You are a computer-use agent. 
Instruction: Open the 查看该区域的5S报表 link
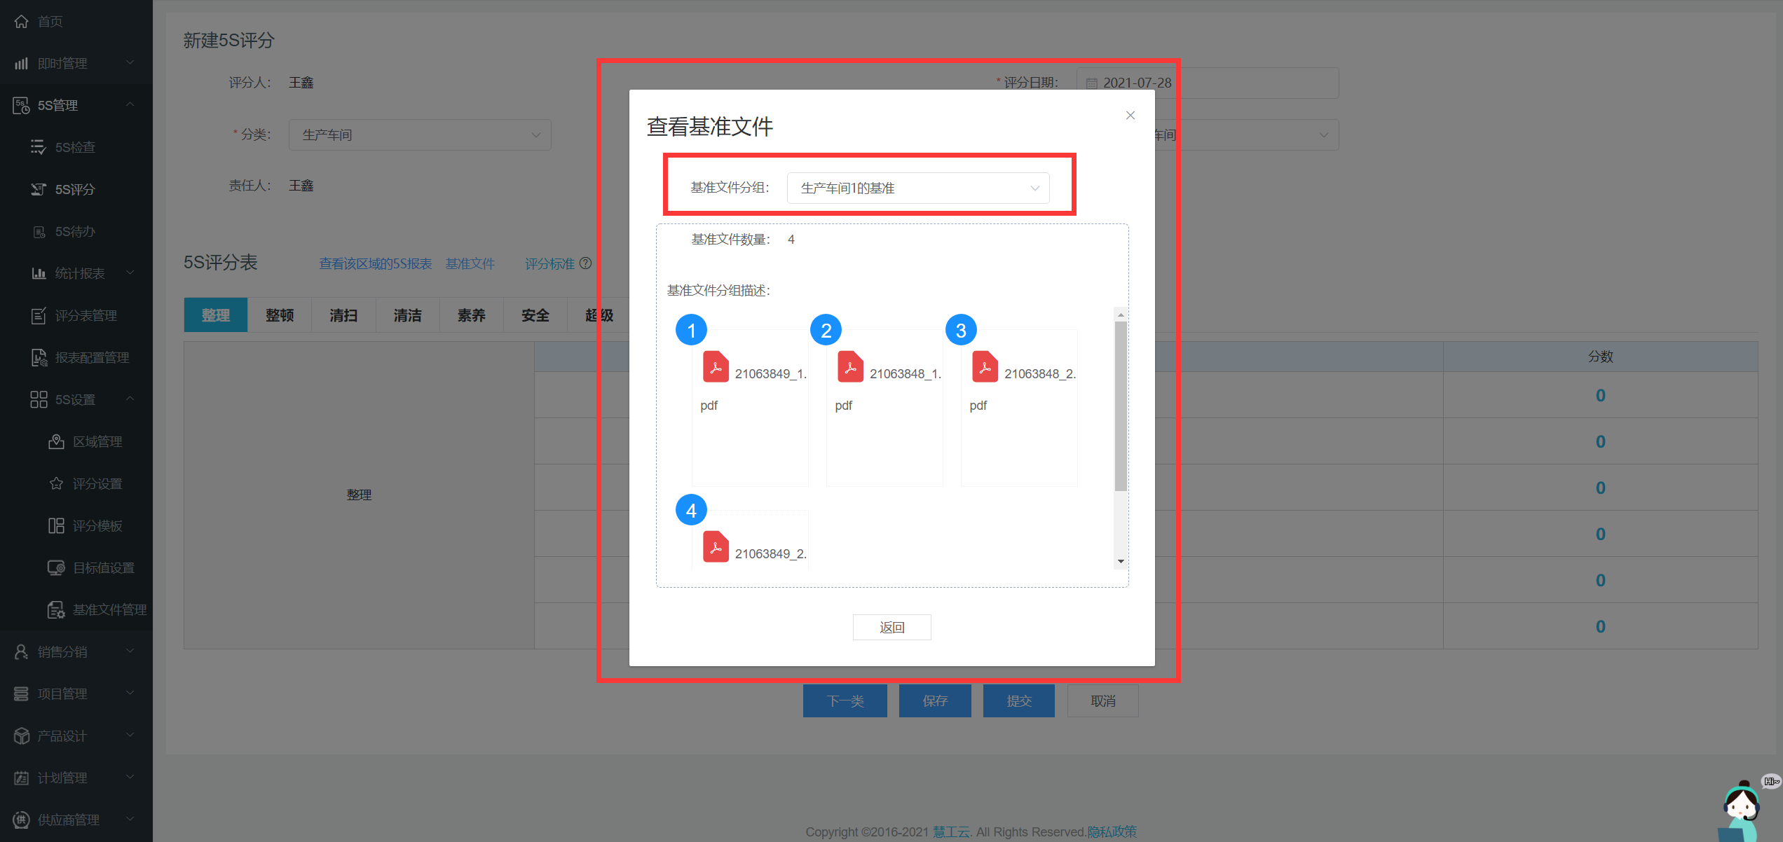click(x=376, y=263)
